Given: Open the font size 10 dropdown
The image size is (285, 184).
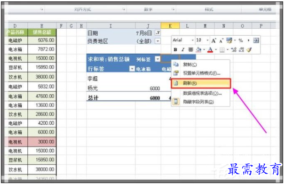Looking at the screenshot, I should click(207, 40).
